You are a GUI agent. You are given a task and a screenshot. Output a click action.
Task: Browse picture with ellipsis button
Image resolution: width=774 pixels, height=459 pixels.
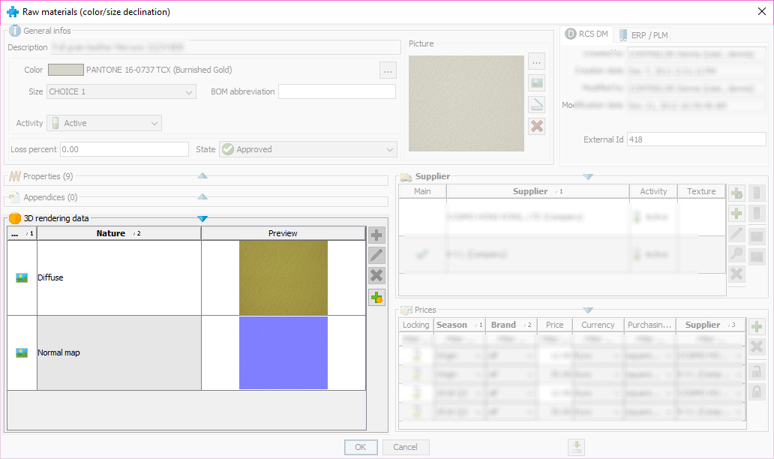[x=536, y=61]
